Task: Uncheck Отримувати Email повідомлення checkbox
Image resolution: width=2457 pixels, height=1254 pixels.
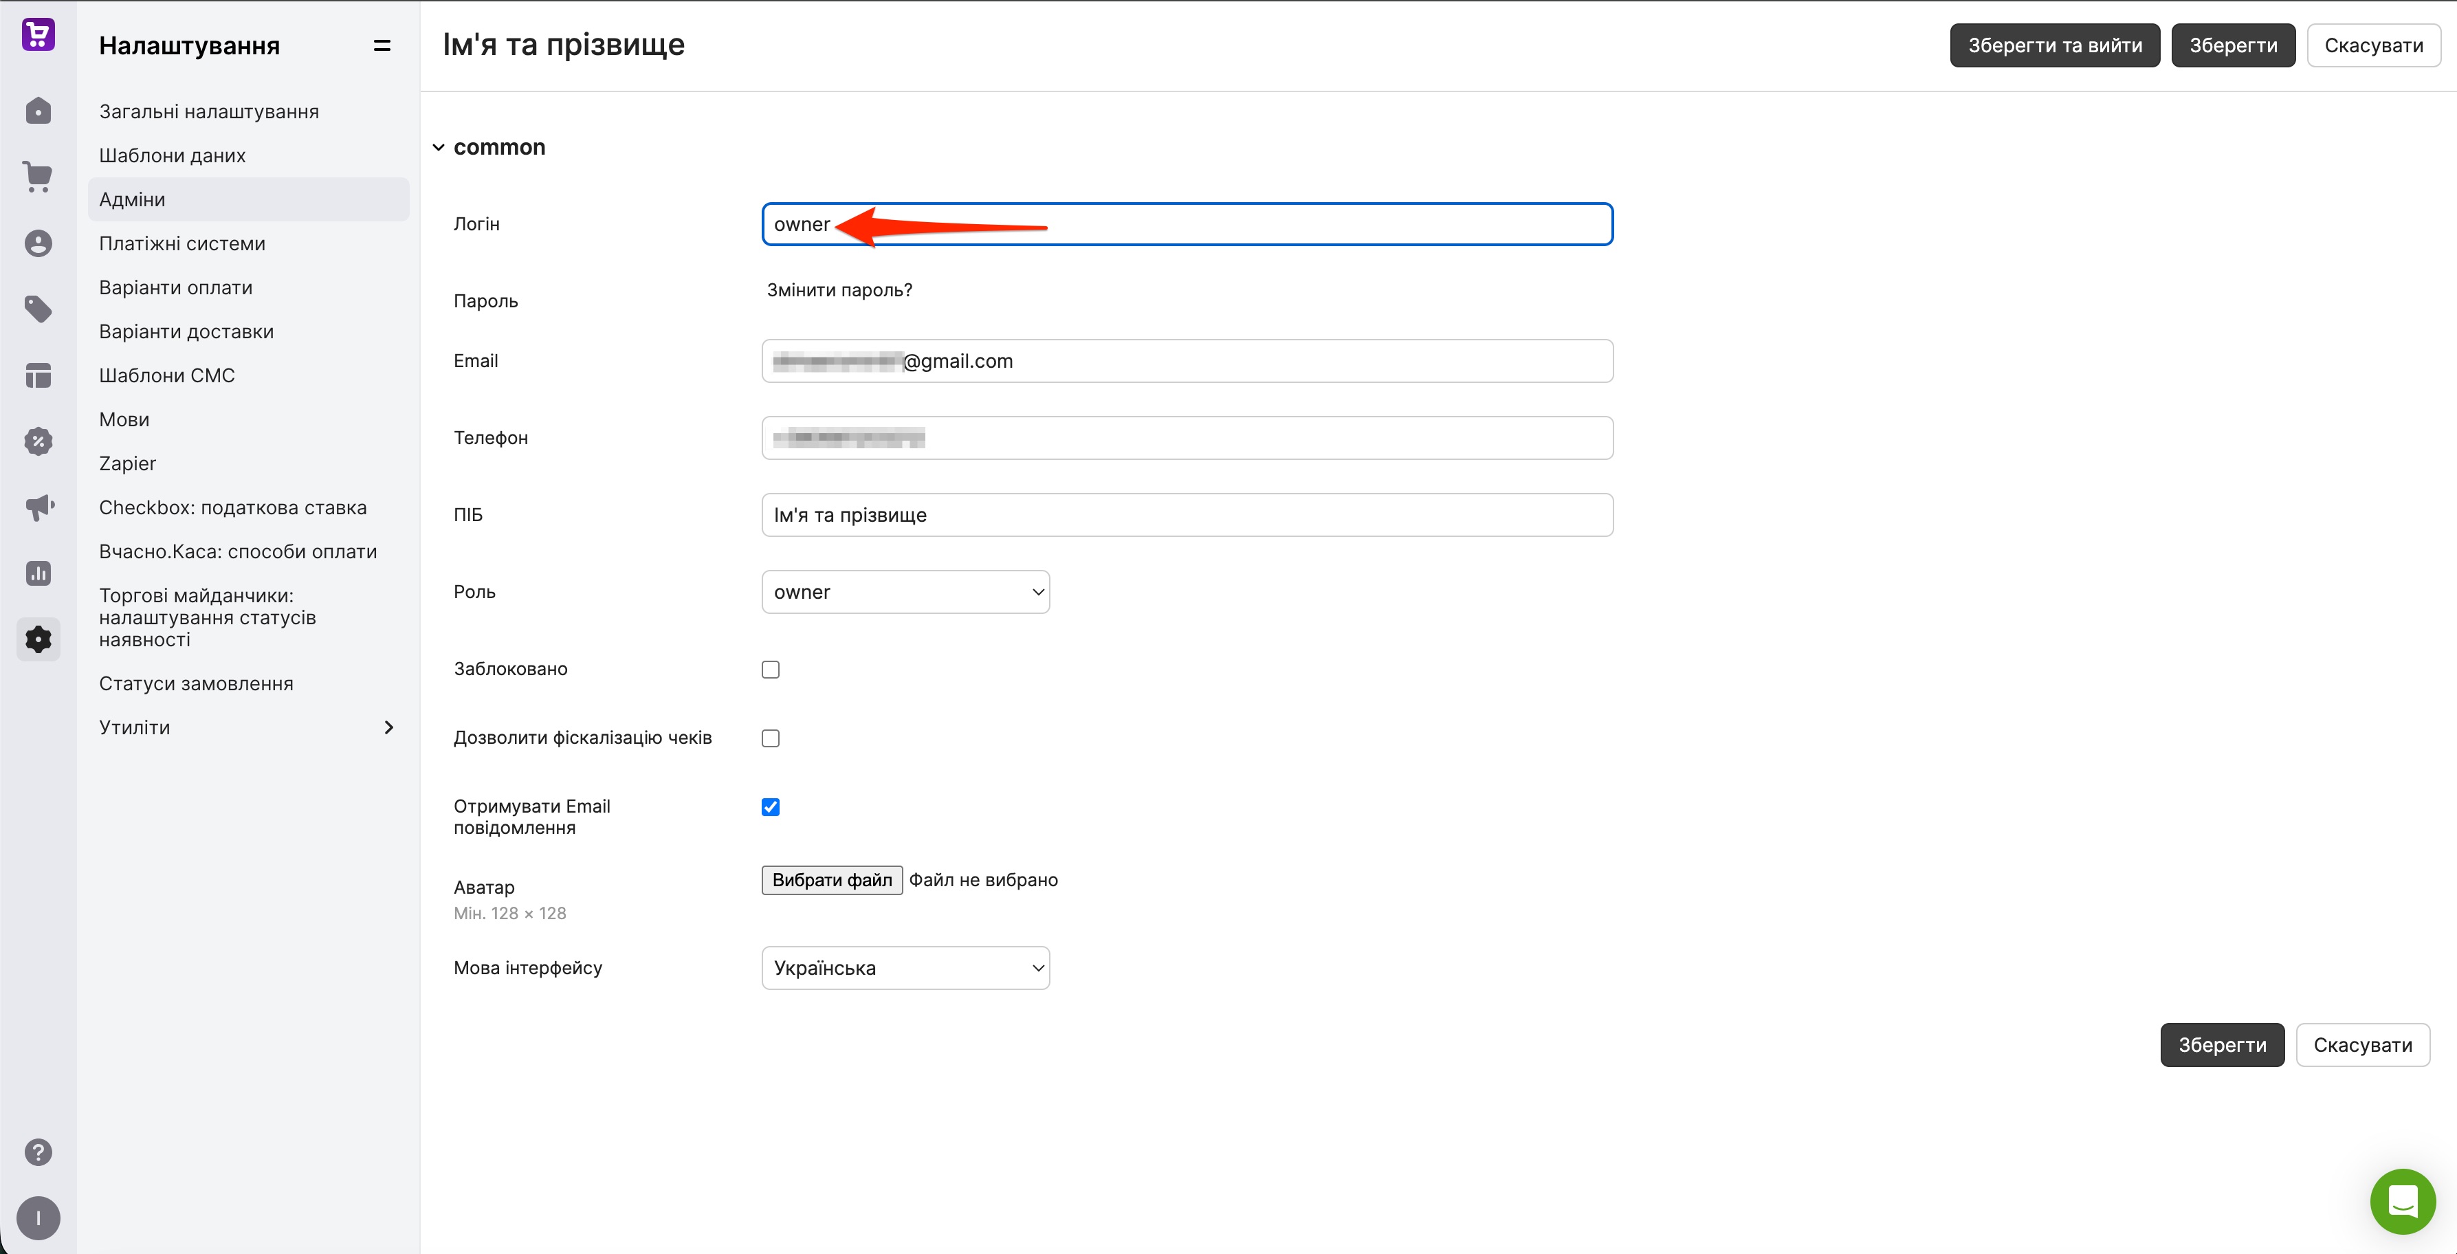Action: pos(771,806)
